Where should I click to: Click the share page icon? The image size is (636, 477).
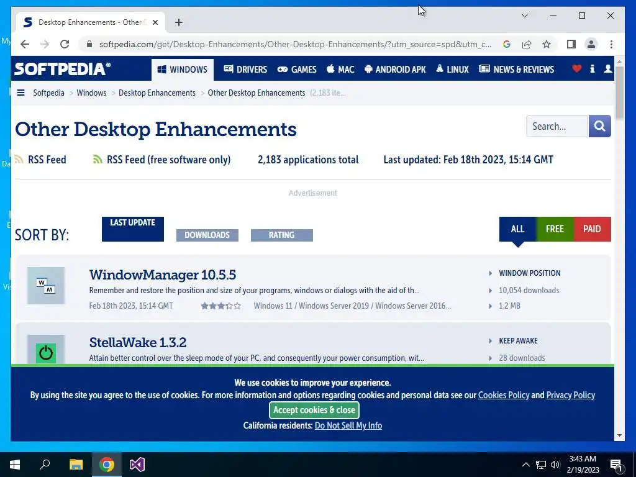pos(527,44)
